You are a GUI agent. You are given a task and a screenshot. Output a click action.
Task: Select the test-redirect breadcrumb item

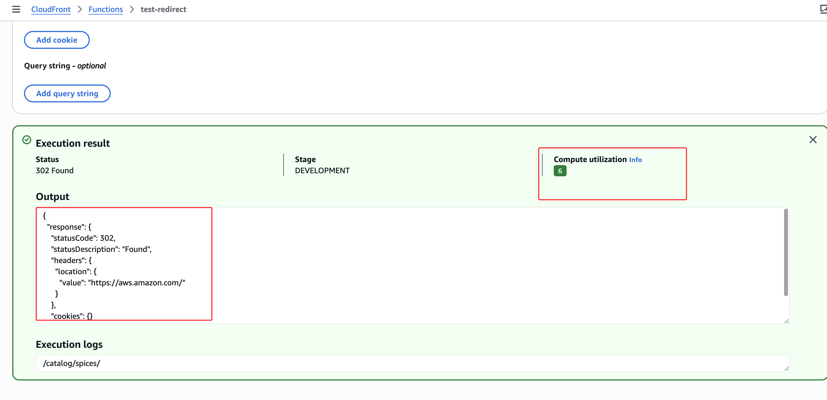click(163, 9)
